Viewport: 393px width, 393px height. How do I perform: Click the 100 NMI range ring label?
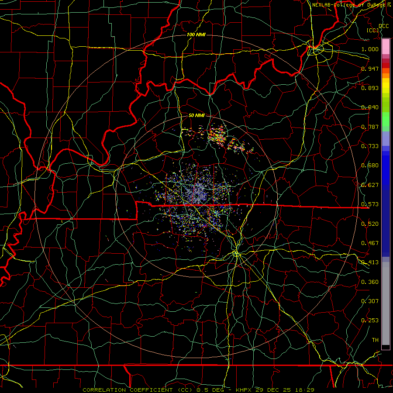point(196,34)
